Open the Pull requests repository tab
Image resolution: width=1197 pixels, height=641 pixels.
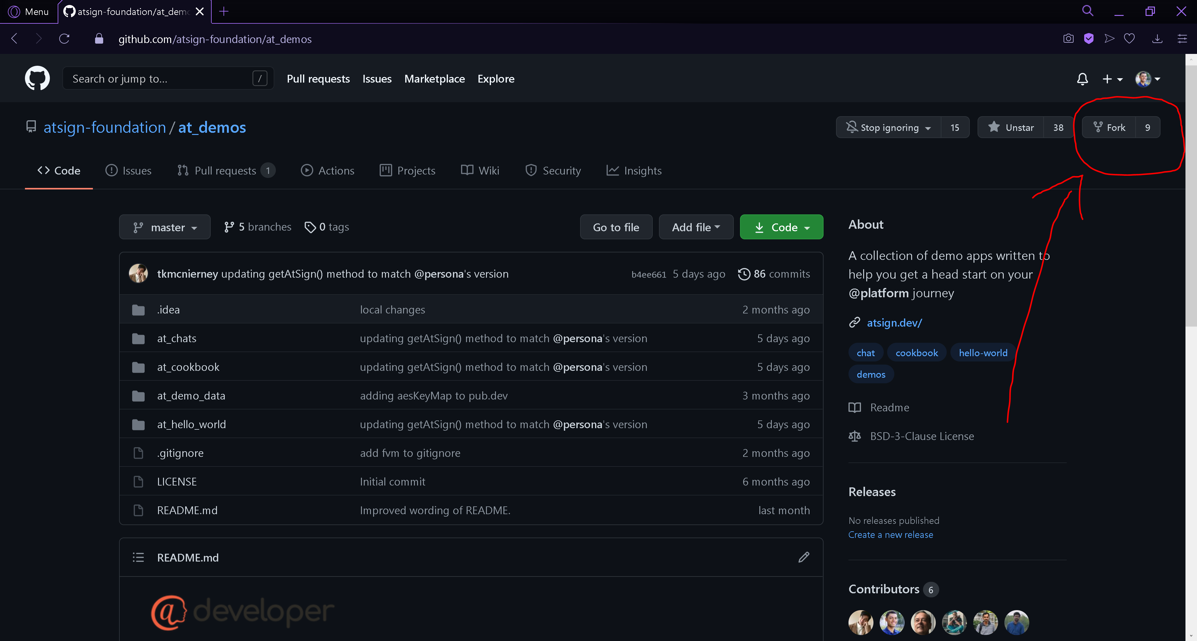[226, 170]
